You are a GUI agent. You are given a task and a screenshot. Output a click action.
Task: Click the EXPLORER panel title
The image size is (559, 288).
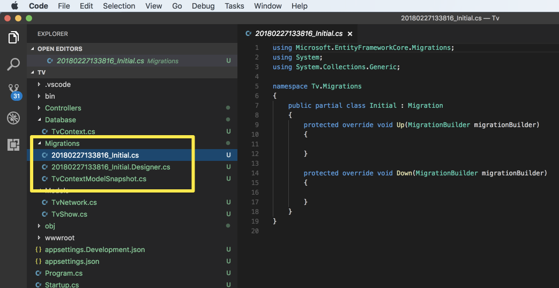pyautogui.click(x=53, y=34)
